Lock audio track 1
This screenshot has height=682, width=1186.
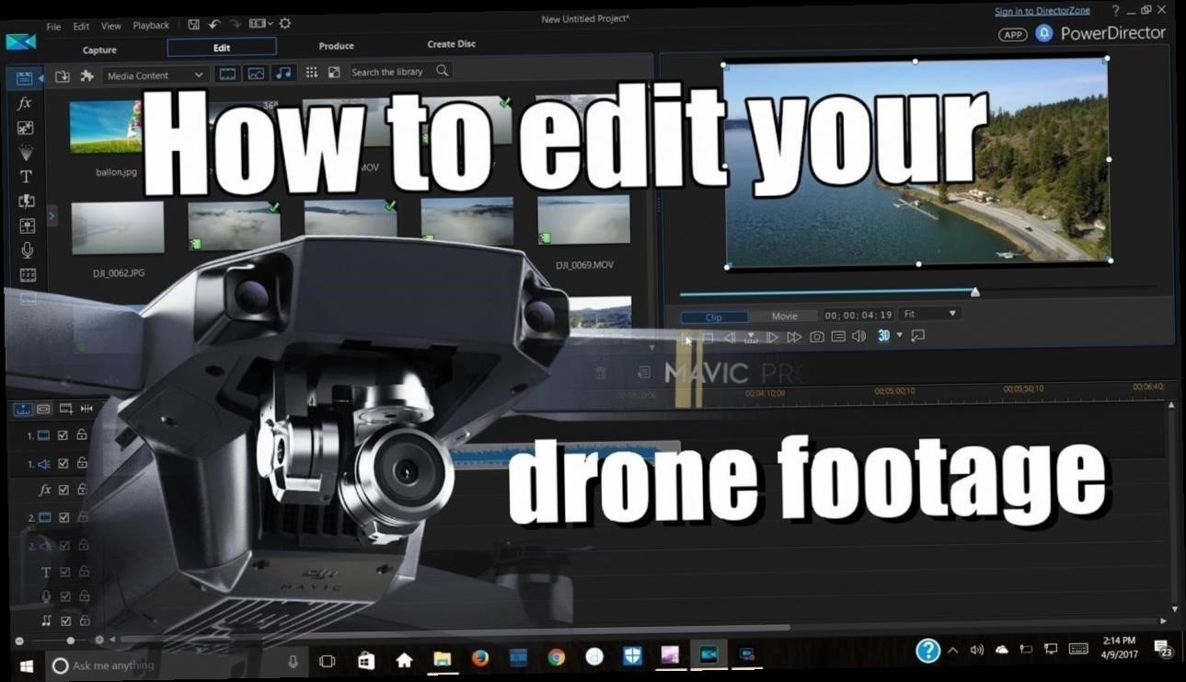coord(82,463)
